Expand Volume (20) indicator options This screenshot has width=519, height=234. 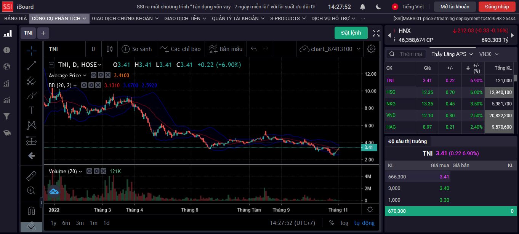coord(80,171)
